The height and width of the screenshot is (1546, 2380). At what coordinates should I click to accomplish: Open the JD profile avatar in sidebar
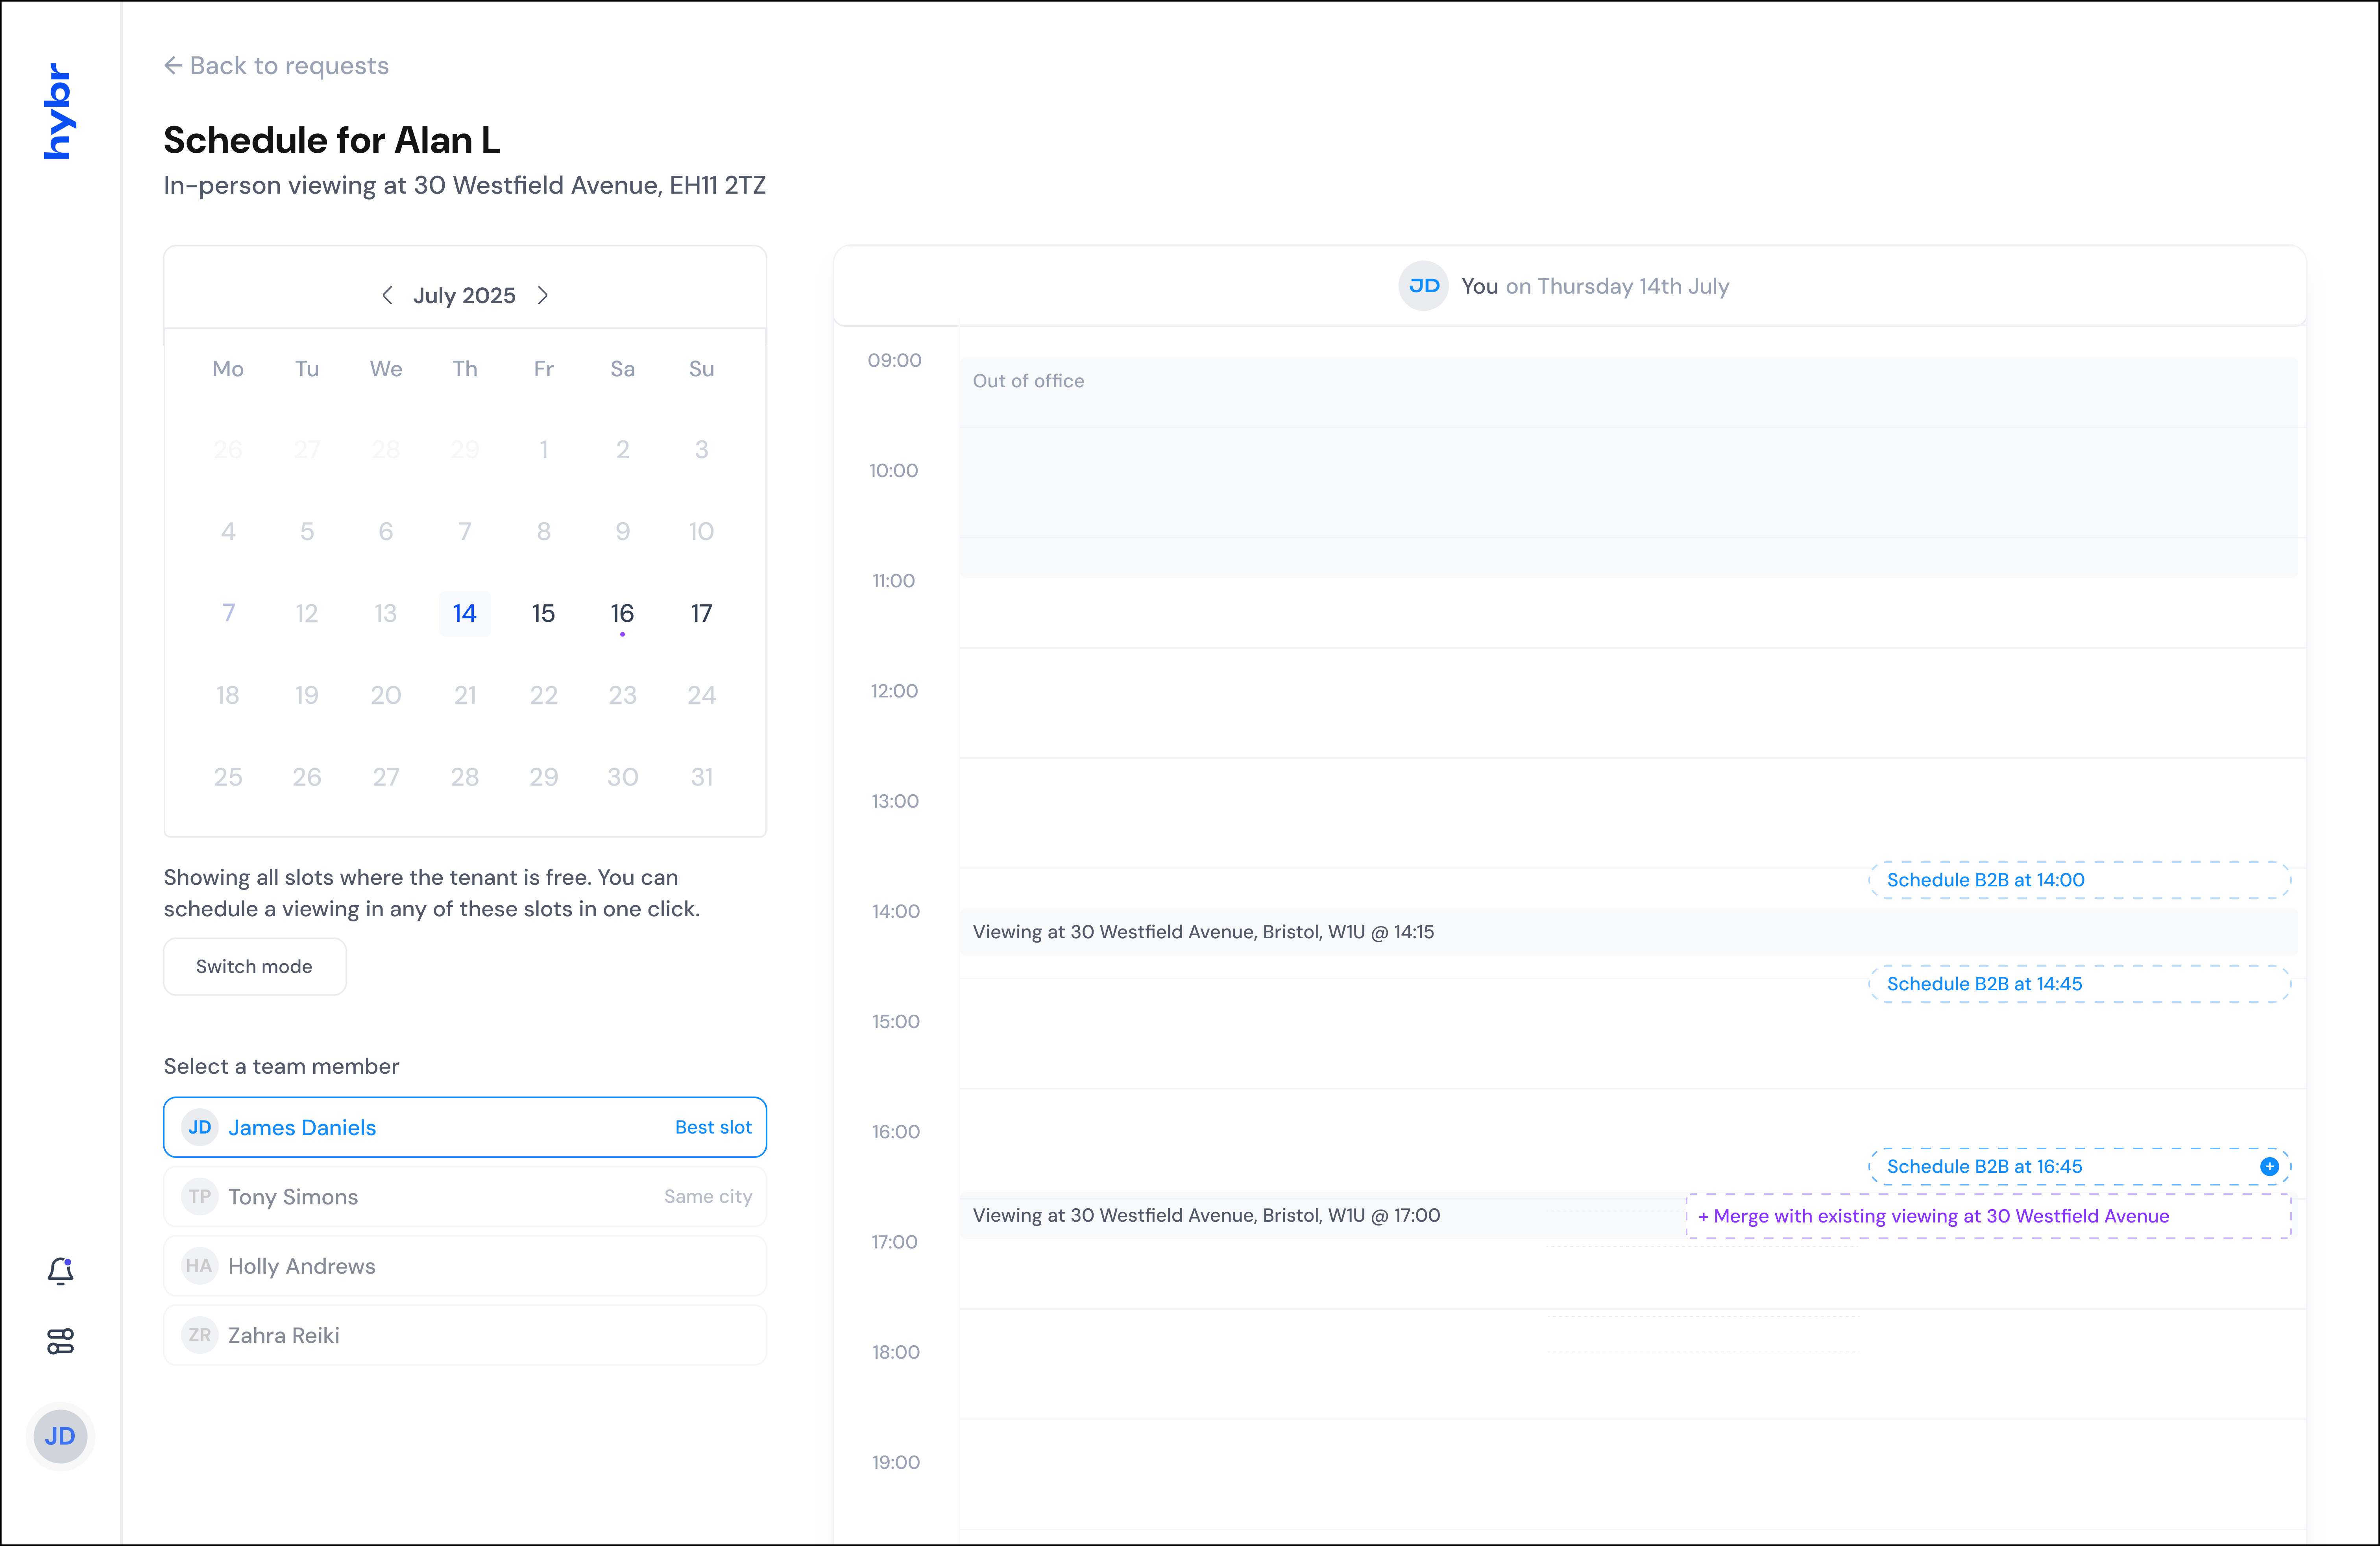click(x=60, y=1436)
